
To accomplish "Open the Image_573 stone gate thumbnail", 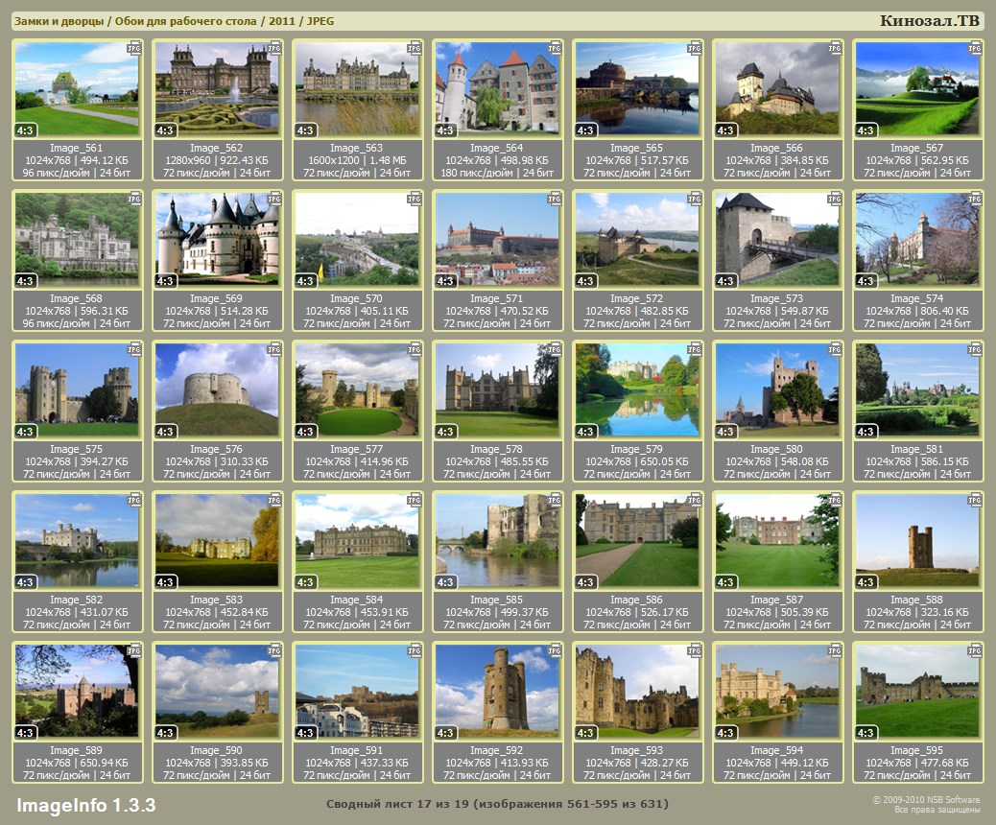I will pos(777,239).
